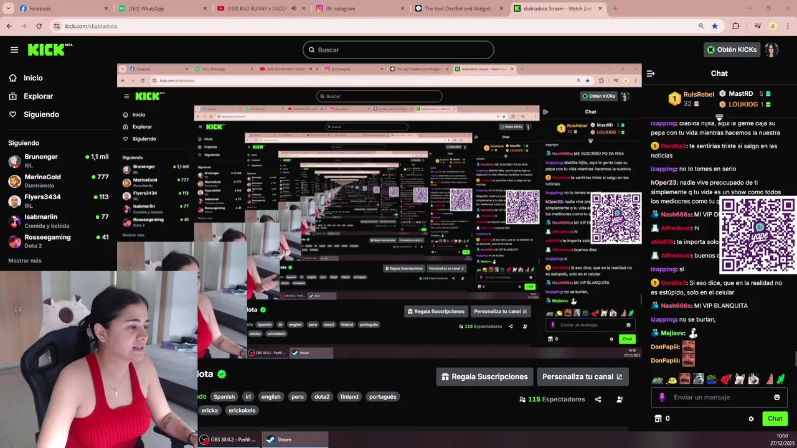797x448 pixels.
Task: Select the green dancing emote
Action: click(x=781, y=379)
